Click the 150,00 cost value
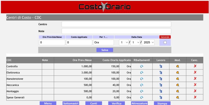The image size is (209, 105). coord(115,66)
